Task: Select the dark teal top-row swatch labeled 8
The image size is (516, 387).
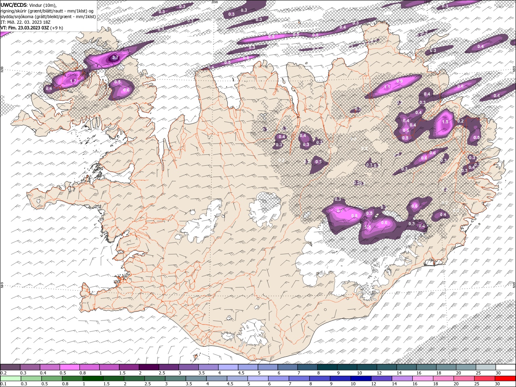Action: coord(327,367)
